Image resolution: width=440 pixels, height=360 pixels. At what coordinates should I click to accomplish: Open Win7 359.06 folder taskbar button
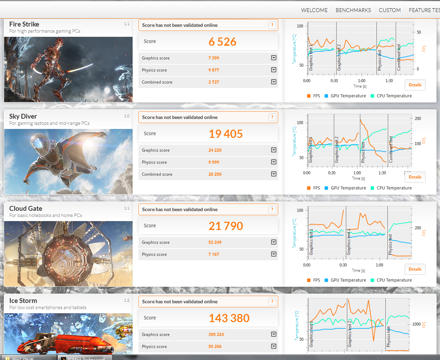coord(28,358)
